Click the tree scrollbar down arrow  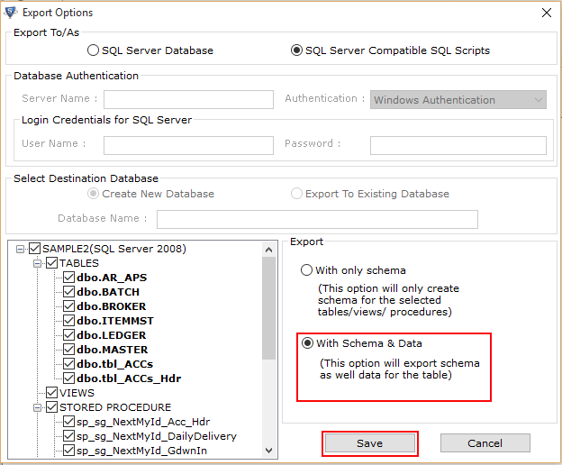click(268, 451)
